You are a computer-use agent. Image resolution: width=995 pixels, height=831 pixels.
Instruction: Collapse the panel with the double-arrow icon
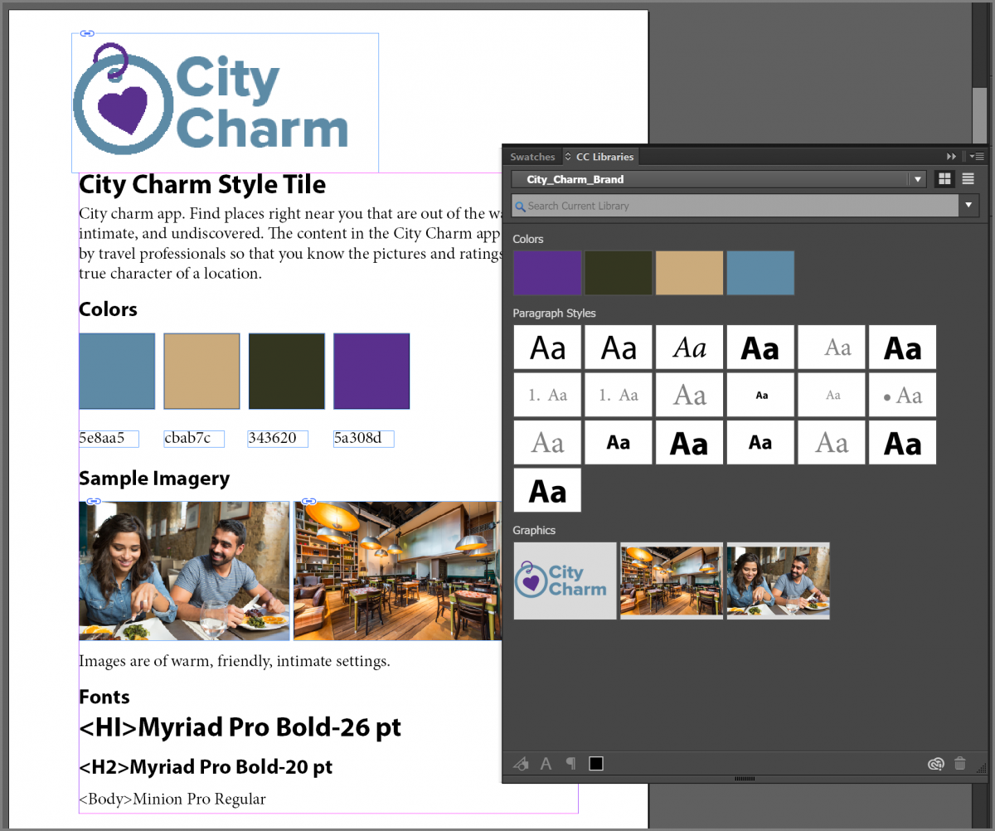point(951,157)
